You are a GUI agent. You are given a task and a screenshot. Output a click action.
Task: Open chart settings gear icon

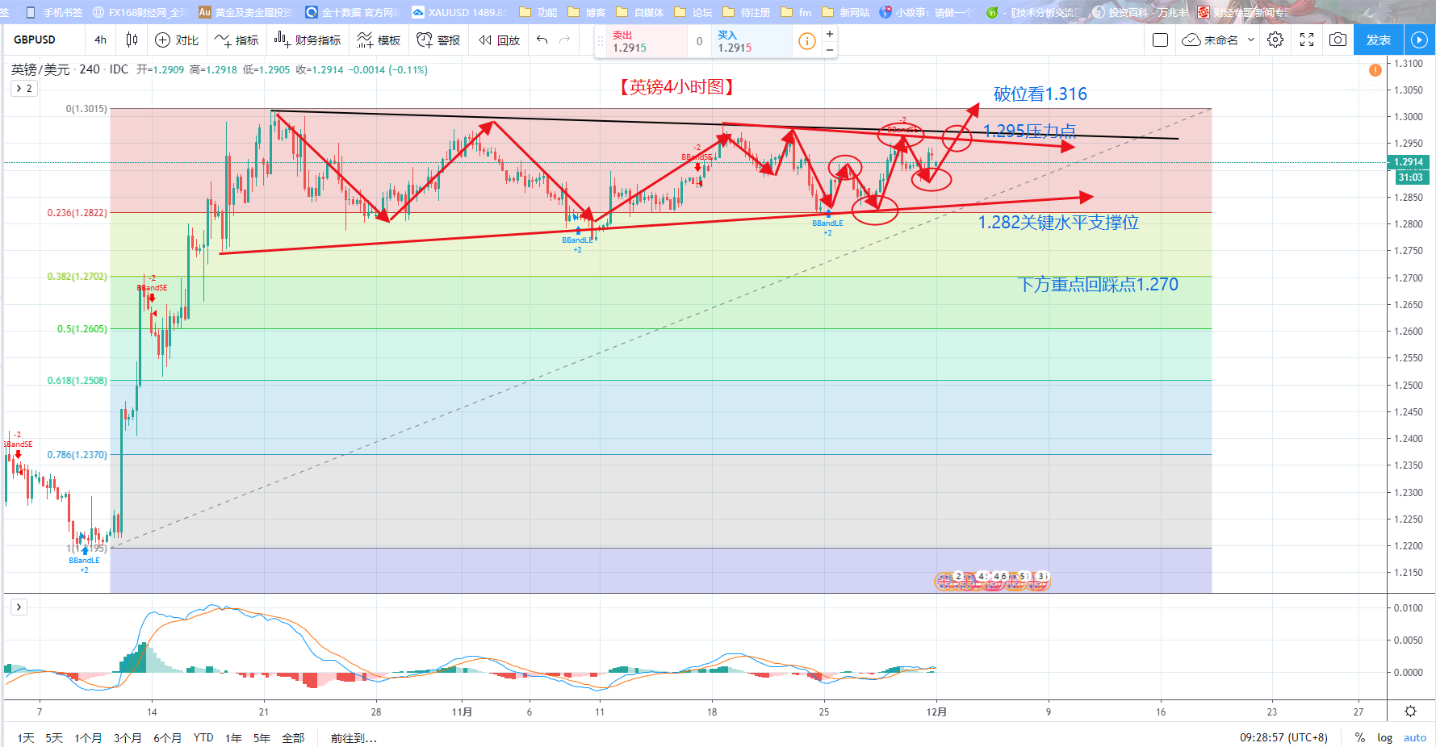[x=1275, y=40]
